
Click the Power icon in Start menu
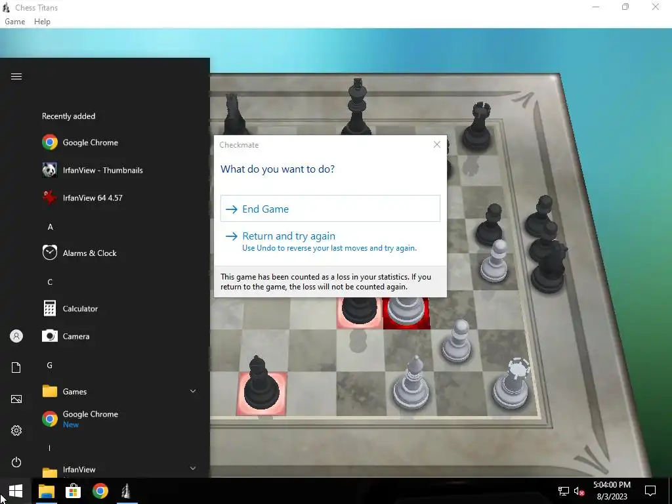[16, 462]
